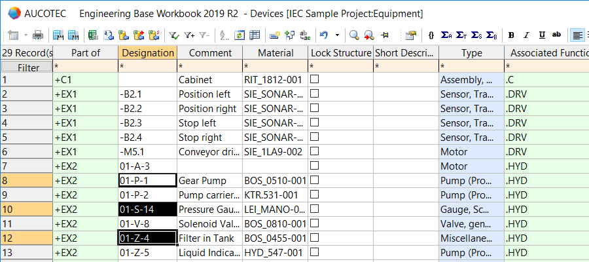Click the Sort A to Z icon
The width and height of the screenshot is (589, 262).
click(224, 35)
